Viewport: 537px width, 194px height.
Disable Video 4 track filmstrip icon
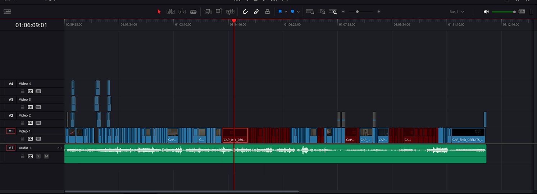pos(38,91)
